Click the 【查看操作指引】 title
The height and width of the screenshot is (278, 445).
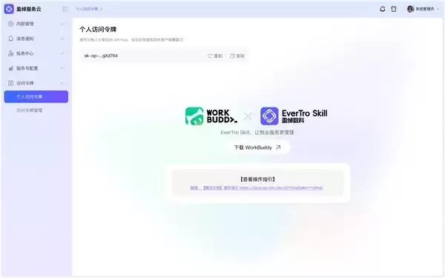pyautogui.click(x=257, y=179)
